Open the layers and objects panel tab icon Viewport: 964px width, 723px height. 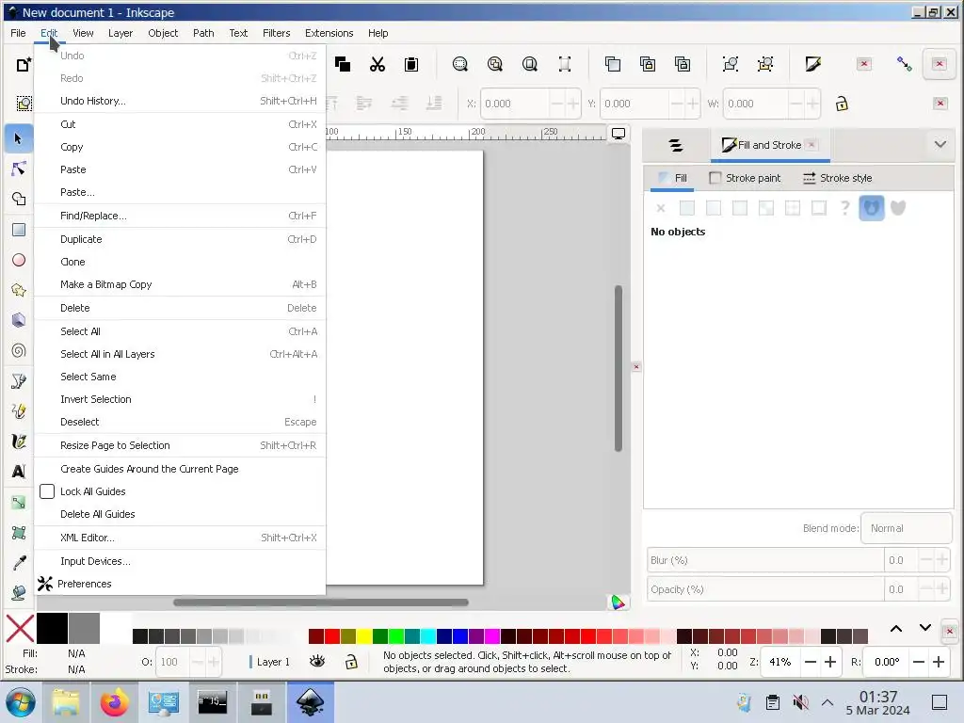[x=676, y=145]
